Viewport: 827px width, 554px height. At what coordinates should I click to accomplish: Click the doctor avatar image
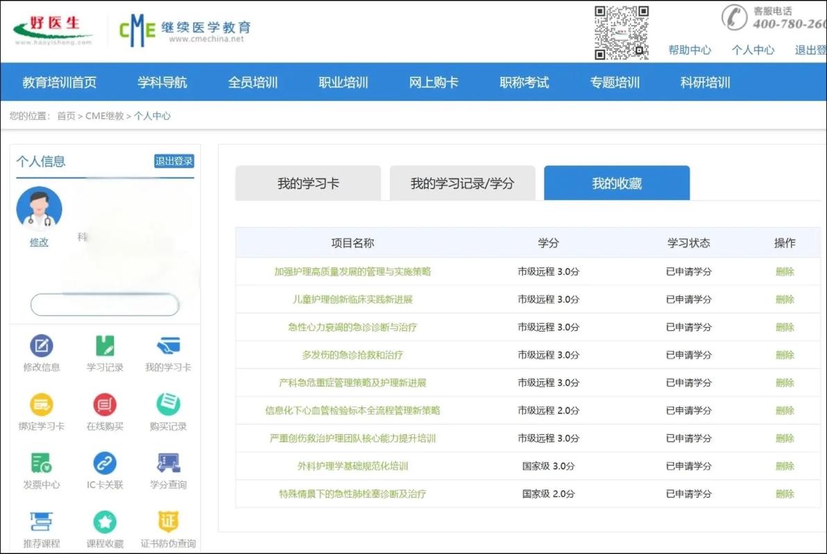coord(39,208)
